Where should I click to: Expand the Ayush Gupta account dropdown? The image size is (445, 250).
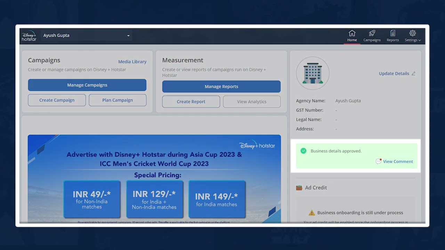click(x=87, y=35)
